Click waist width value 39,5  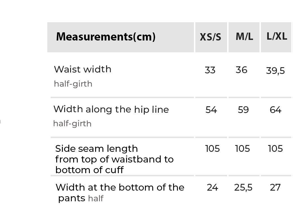275,71
